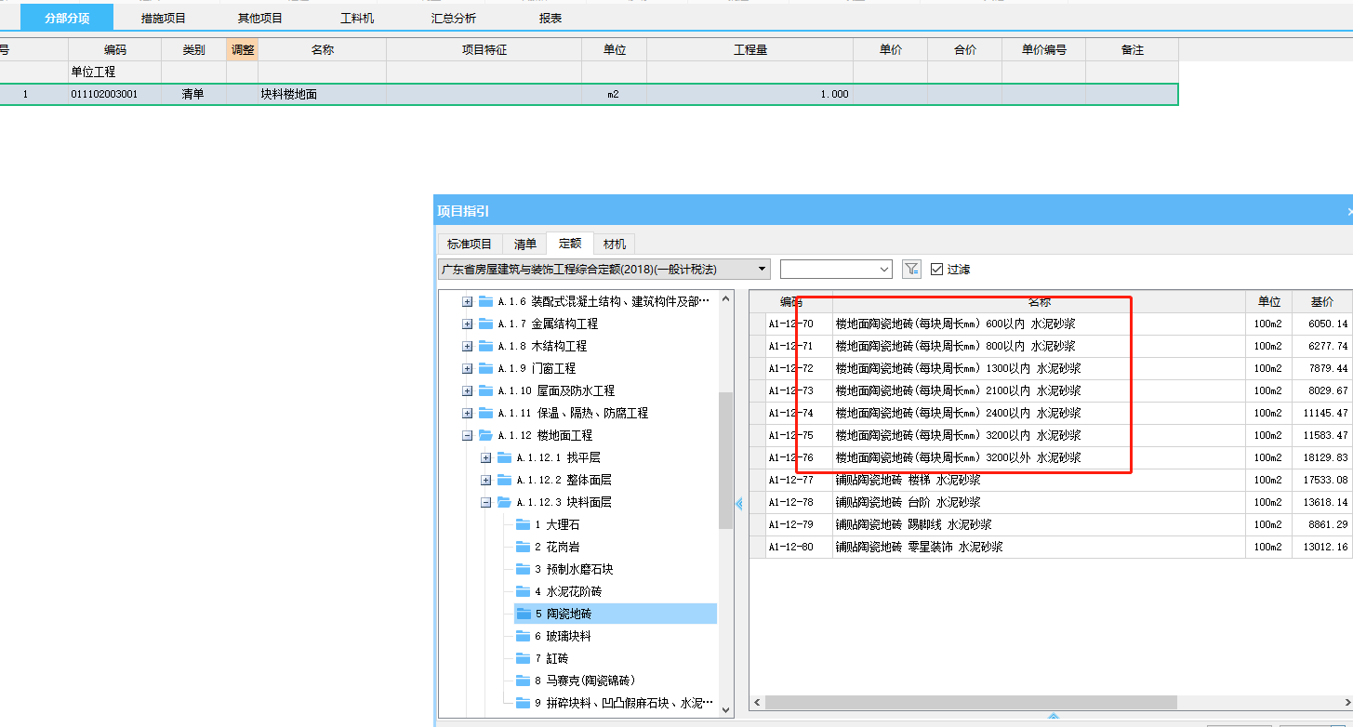
Task: Switch to 材机 tab in 项目指引
Action: point(615,244)
